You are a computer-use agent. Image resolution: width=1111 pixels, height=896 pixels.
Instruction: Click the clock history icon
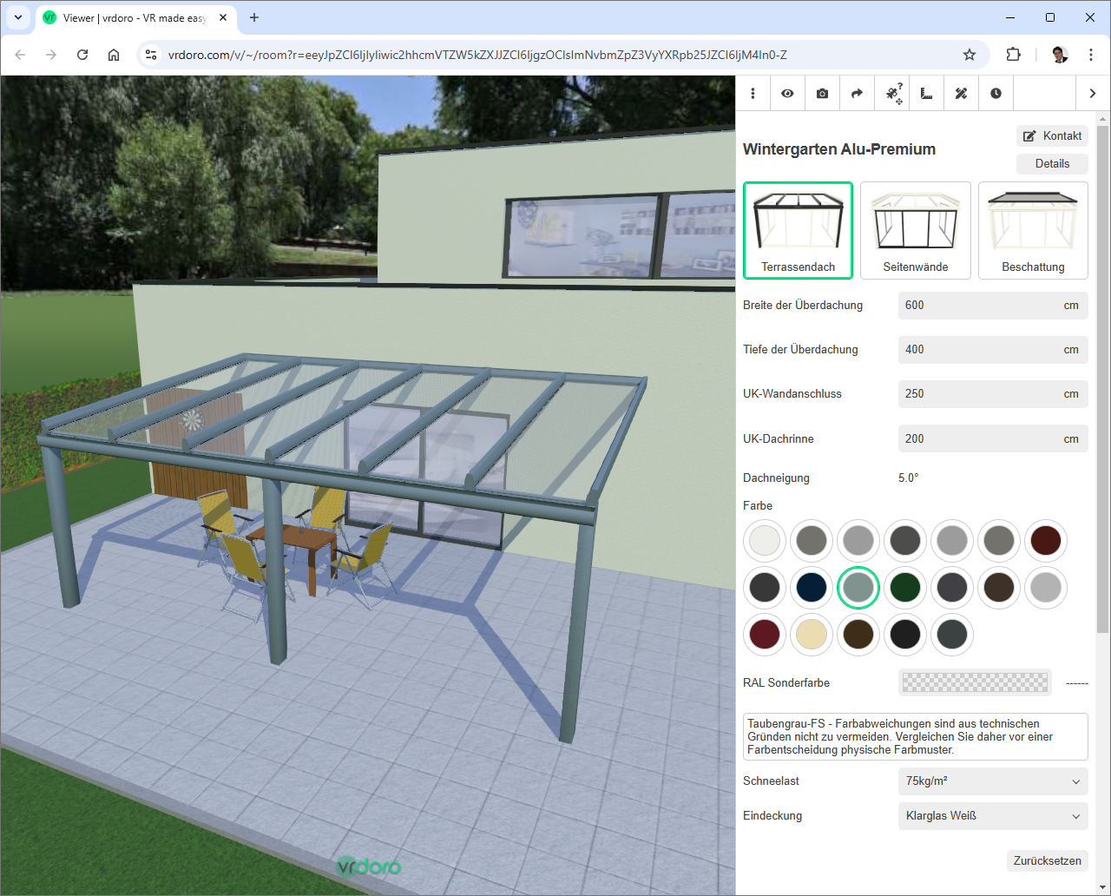coord(996,94)
